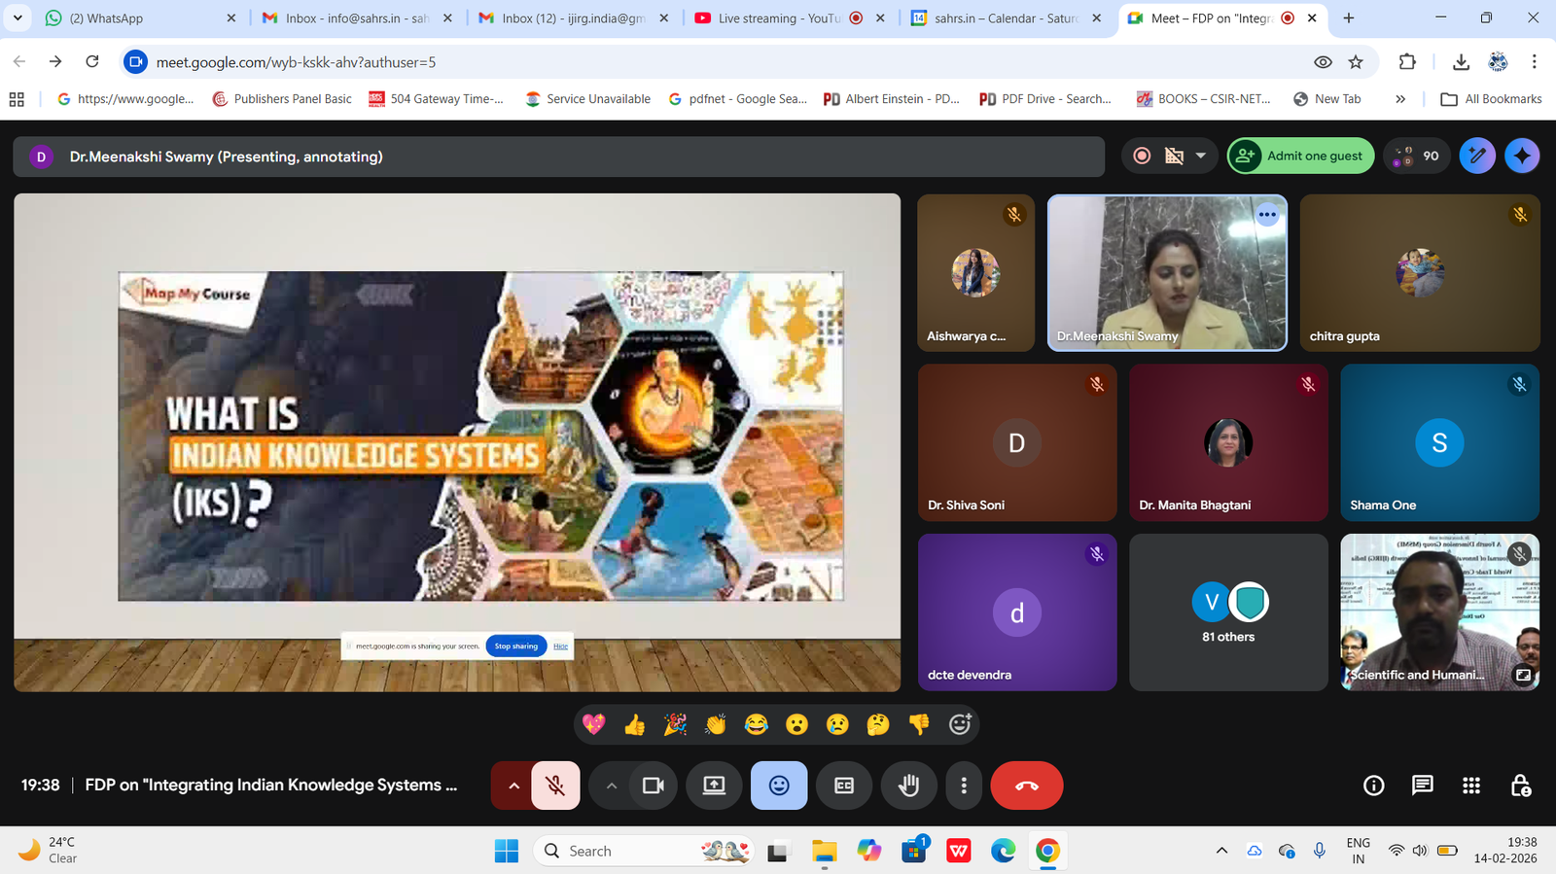Viewport: 1556px width, 874px height.
Task: Click the 81 others participant tile
Action: (1228, 612)
